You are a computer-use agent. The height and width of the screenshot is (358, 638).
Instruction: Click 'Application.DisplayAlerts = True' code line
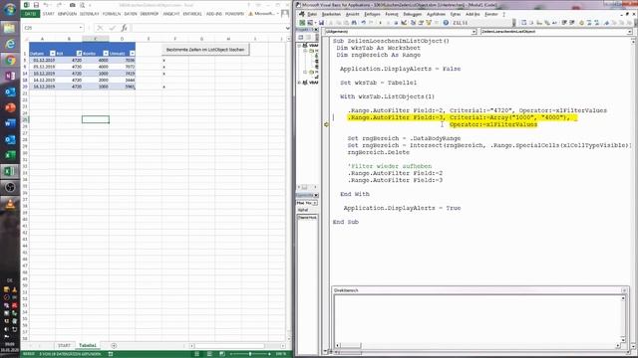coord(402,208)
